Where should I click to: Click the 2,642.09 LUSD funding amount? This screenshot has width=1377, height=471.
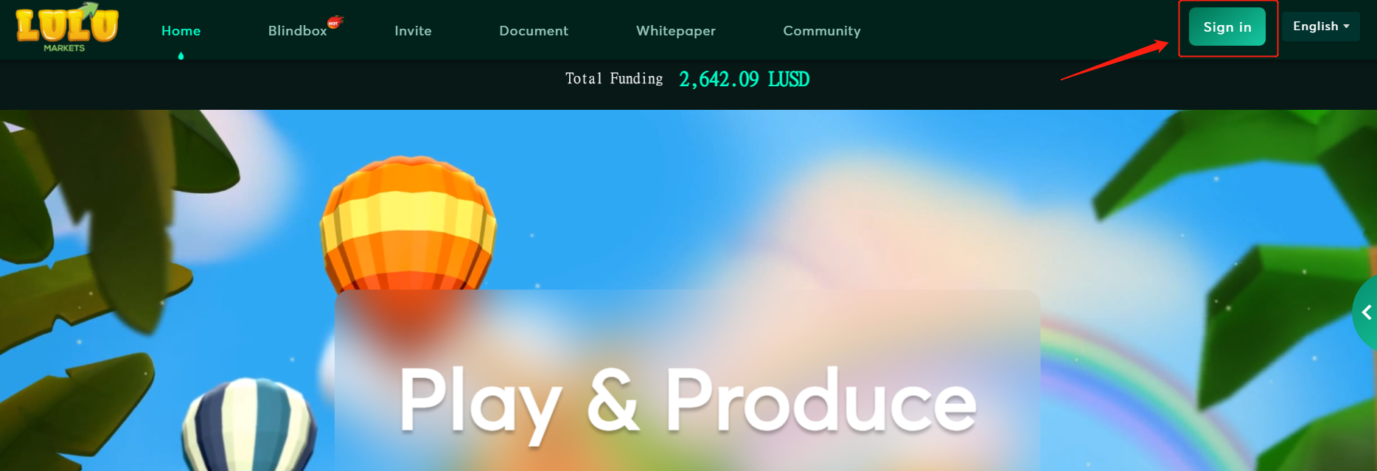pyautogui.click(x=744, y=80)
